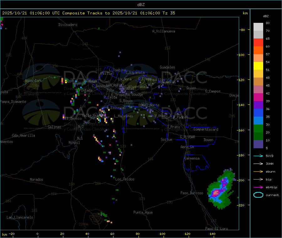Image resolution: width=282 pixels, height=238 pixels.
Task: Click the light blue 30–35 dBZ swatch
Action: click(258, 121)
